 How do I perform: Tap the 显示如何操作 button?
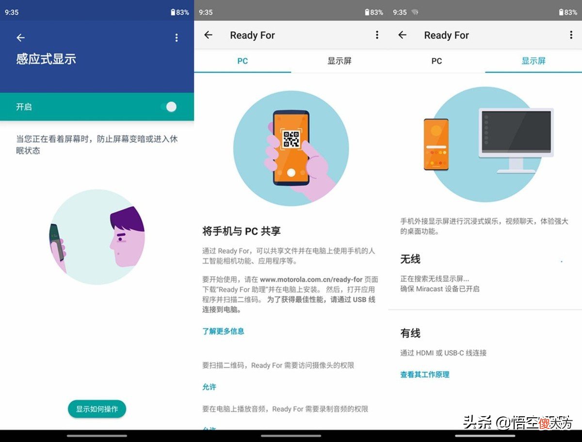(97, 409)
